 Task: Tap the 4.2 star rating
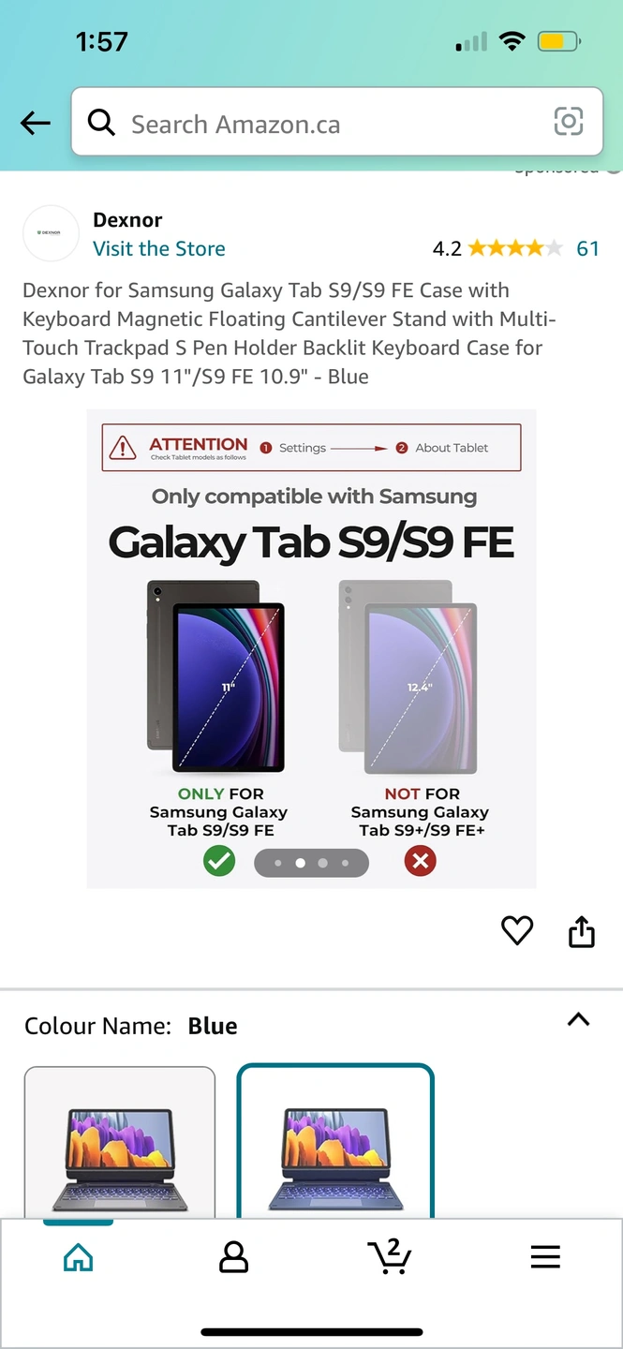click(497, 248)
